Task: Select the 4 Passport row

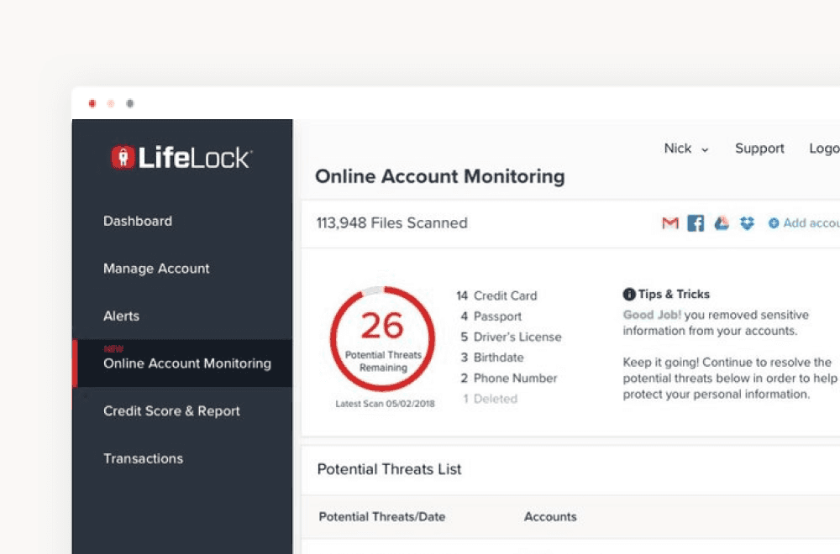Action: [491, 316]
